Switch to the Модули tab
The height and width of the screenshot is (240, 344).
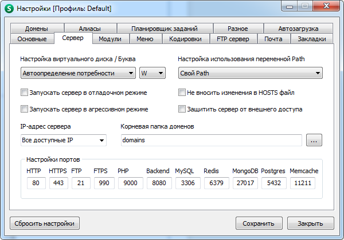coord(110,39)
